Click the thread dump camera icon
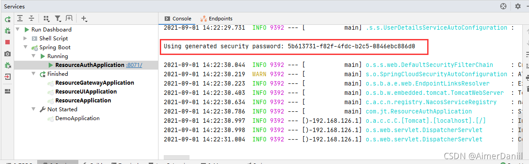 point(8,54)
